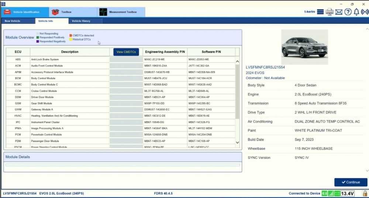Click the app icon in title bar
The height and width of the screenshot is (198, 369).
[x=3, y=4]
